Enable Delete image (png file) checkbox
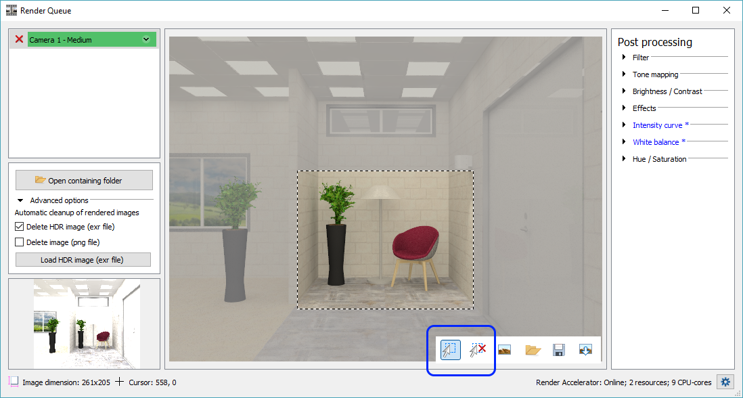This screenshot has height=398, width=743. click(20, 242)
